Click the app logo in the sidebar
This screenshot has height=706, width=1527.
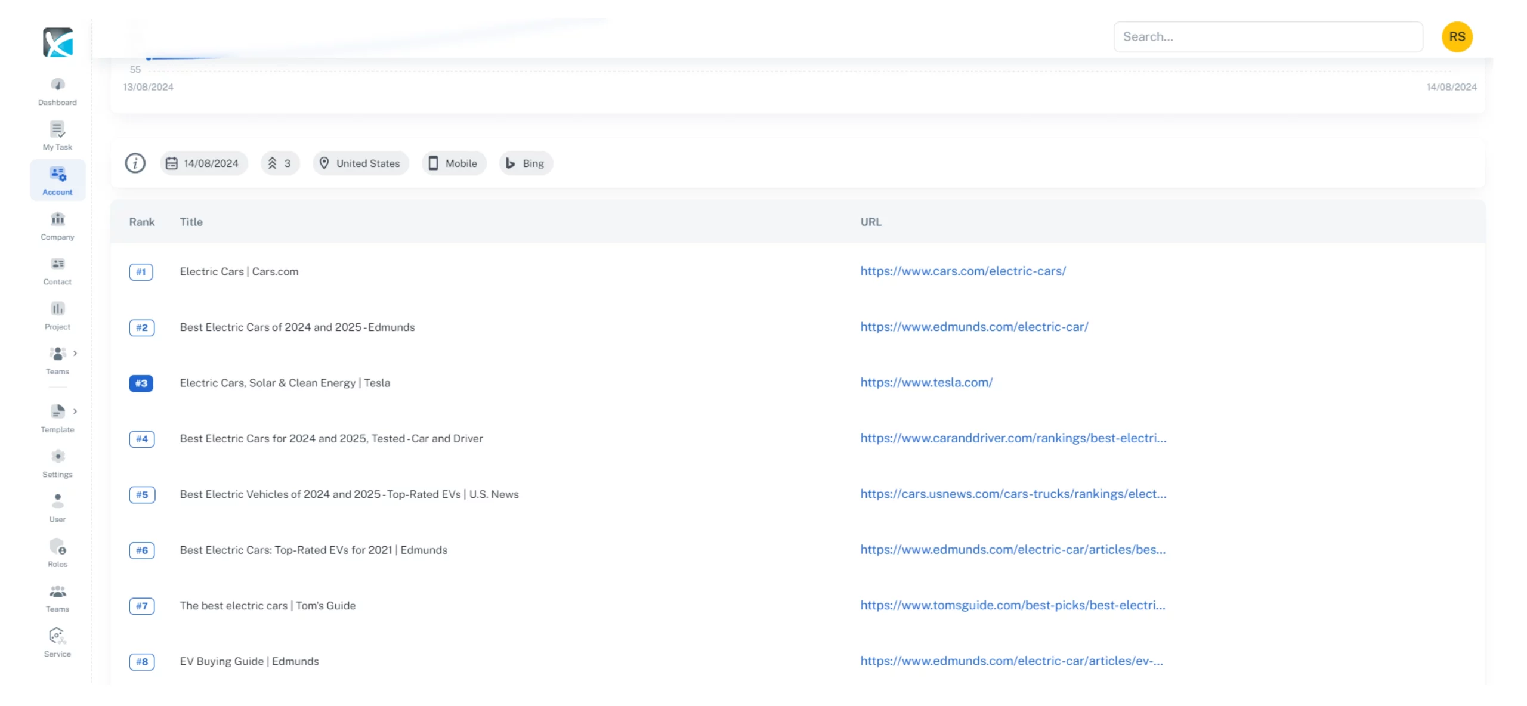click(57, 42)
